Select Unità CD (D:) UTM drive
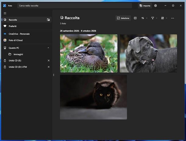Screen dimensions: 186x141 click(x=27, y=67)
